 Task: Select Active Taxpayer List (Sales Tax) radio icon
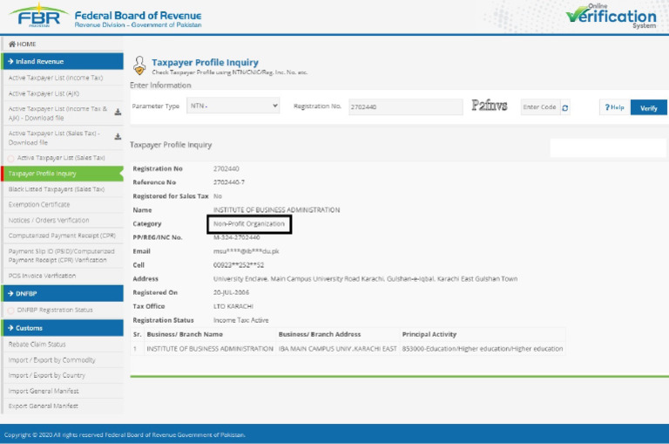10,158
